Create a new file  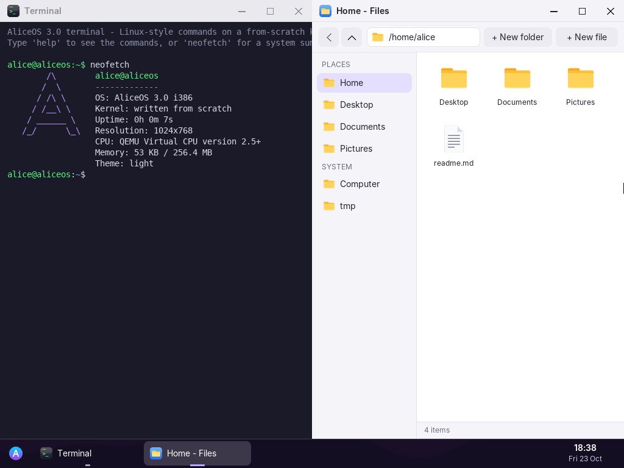pyautogui.click(x=587, y=37)
